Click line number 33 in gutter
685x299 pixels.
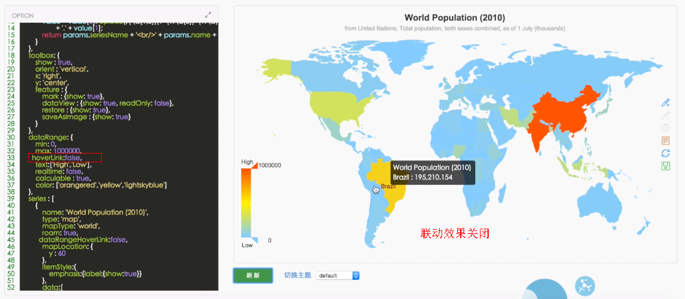[12, 158]
